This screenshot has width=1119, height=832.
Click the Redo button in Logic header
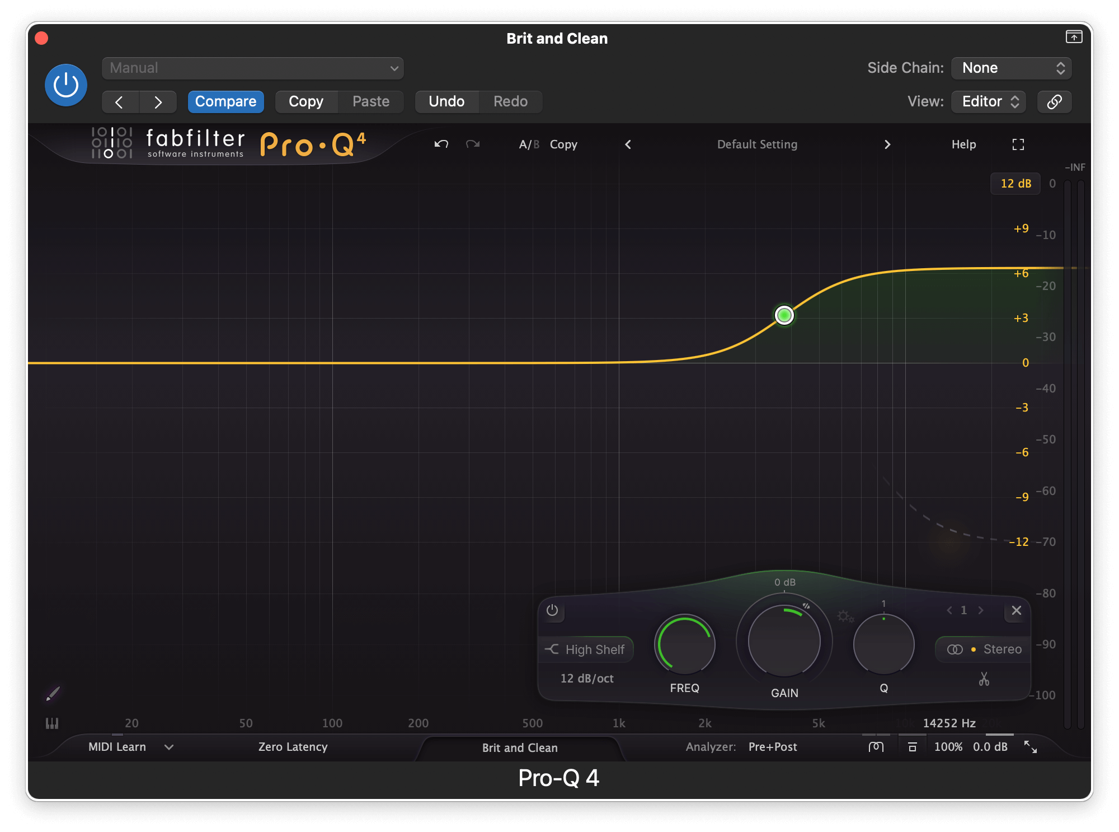tap(510, 102)
